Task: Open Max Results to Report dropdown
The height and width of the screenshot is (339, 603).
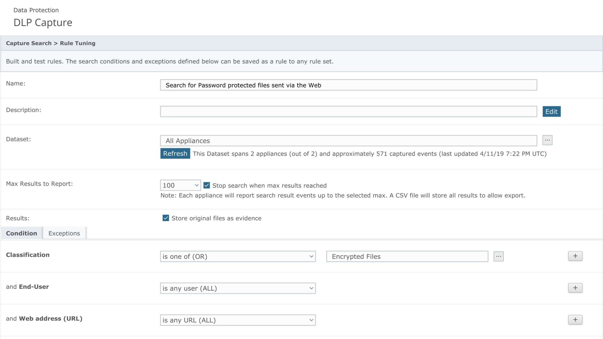Action: tap(180, 185)
